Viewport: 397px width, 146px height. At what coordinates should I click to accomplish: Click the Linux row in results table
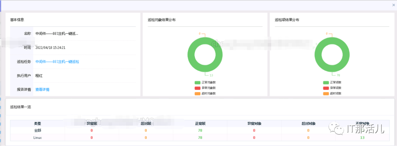pyautogui.click(x=200, y=138)
